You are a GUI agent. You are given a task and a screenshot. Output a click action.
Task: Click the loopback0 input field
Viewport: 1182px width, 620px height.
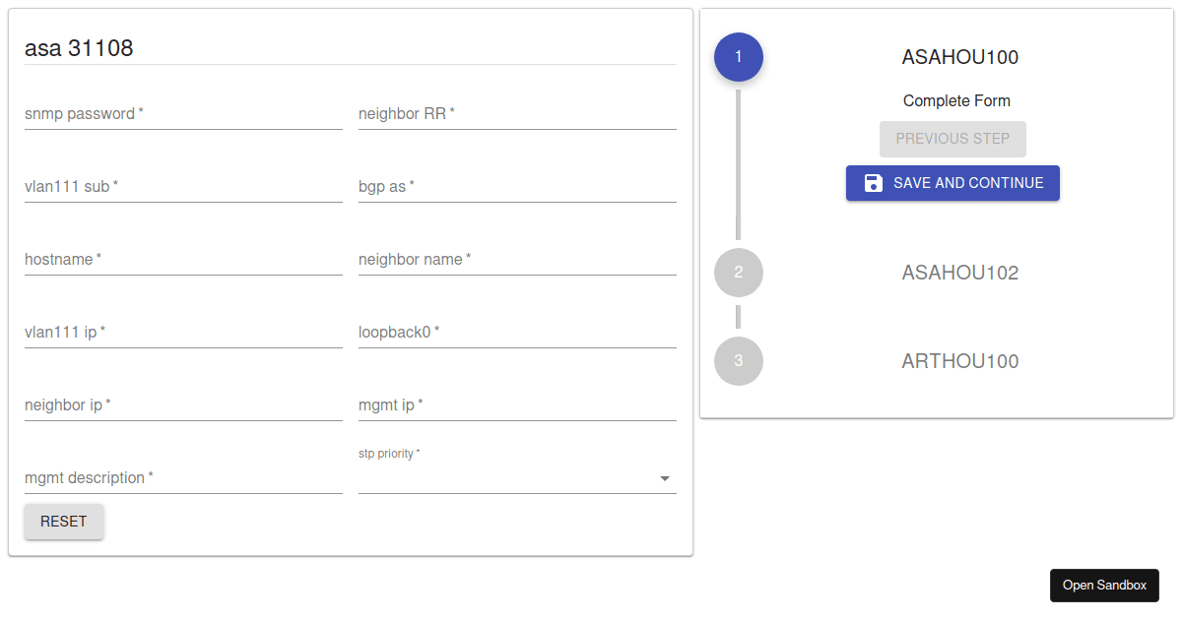click(517, 333)
